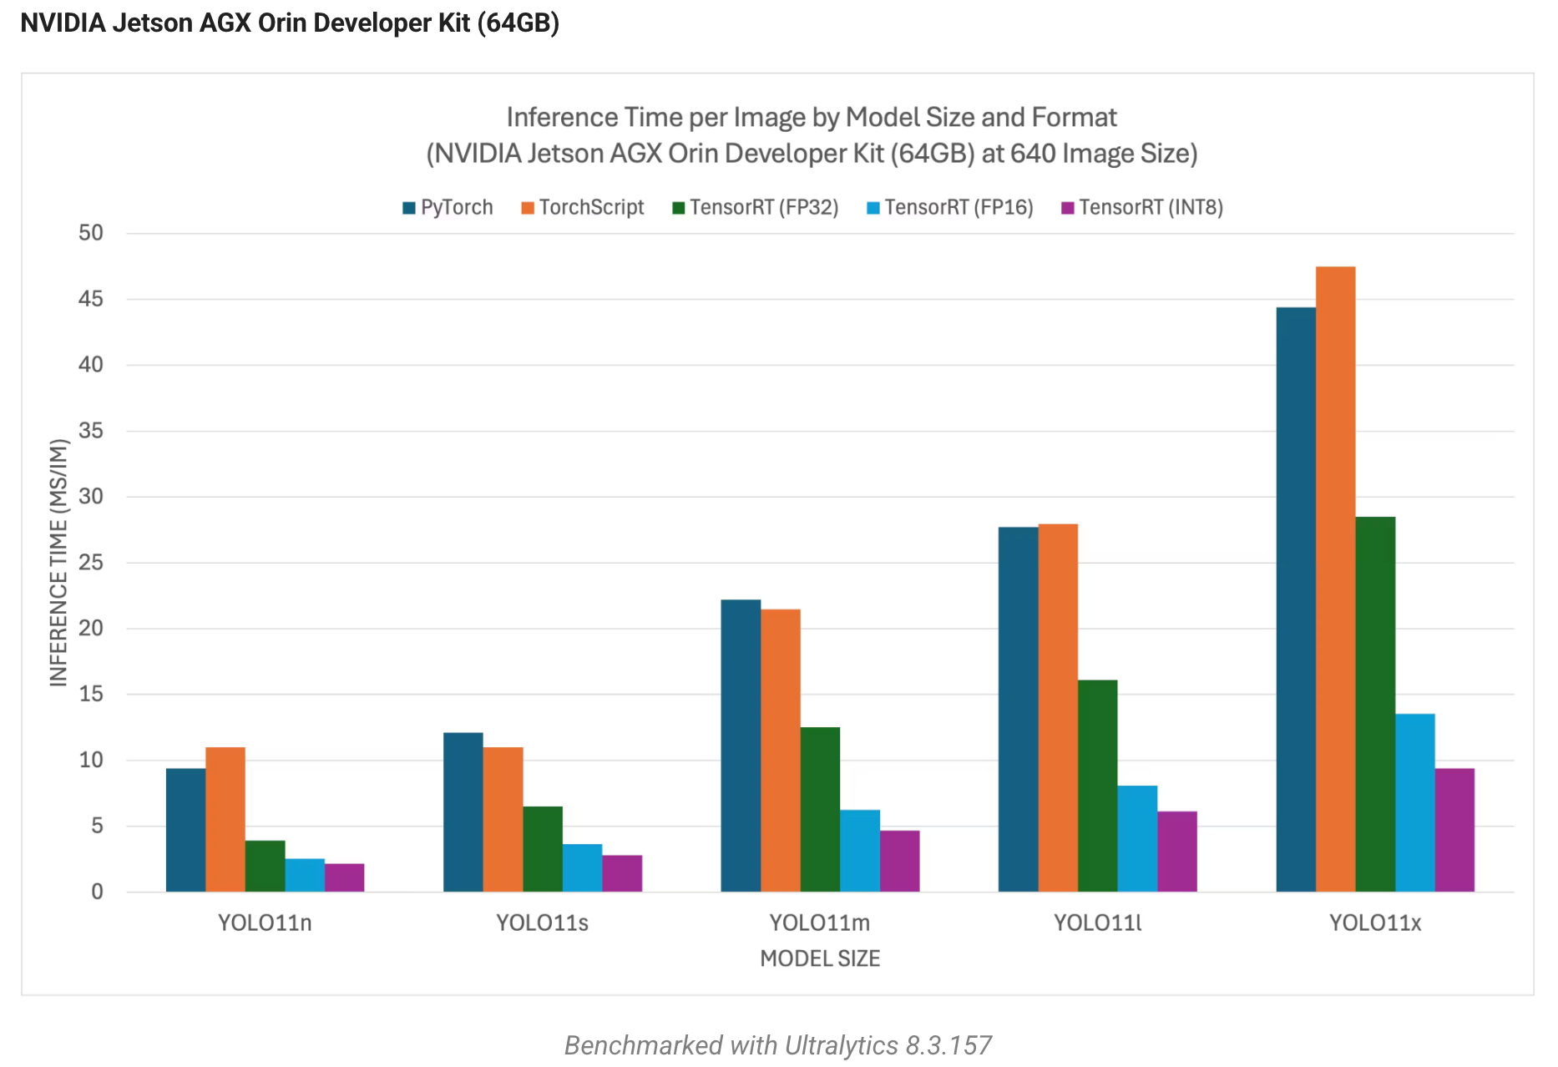Screen dimensions: 1558x1067
Task: Click the 'YOLO11x' axis label
Action: [x=1375, y=923]
